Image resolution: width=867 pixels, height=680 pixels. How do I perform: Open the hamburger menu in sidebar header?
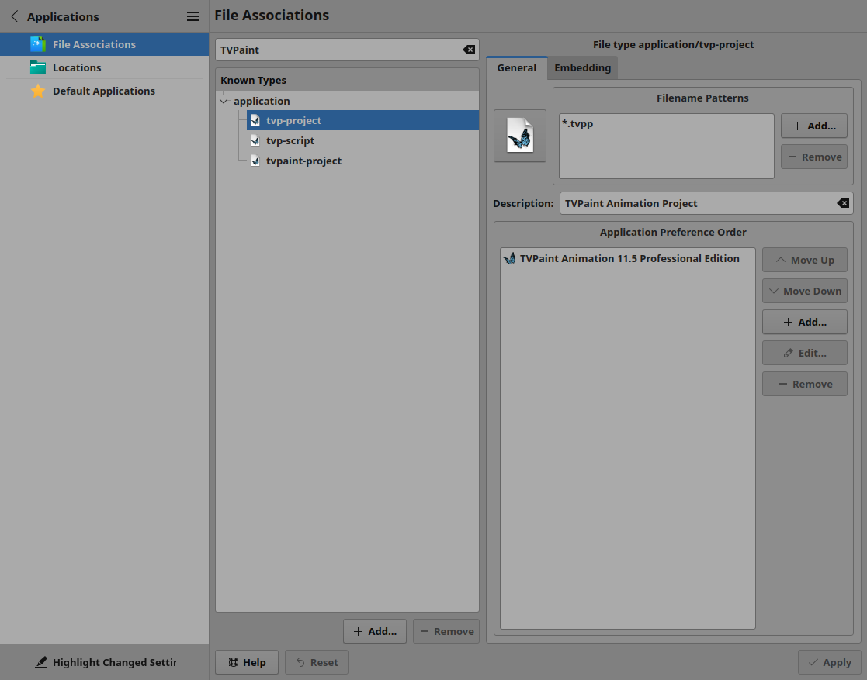pos(193,16)
